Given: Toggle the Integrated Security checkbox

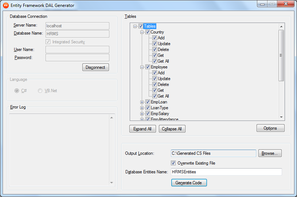Looking at the screenshot, I should coord(48,42).
